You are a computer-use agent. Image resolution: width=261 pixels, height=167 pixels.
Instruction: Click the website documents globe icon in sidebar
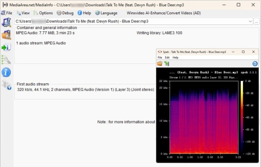(x=7, y=85)
